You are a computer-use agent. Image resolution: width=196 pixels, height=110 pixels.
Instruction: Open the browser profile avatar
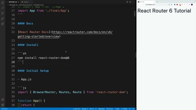[192, 5]
